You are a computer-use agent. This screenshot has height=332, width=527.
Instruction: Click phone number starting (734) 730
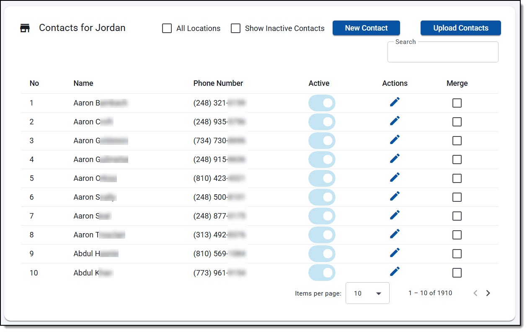tap(220, 141)
